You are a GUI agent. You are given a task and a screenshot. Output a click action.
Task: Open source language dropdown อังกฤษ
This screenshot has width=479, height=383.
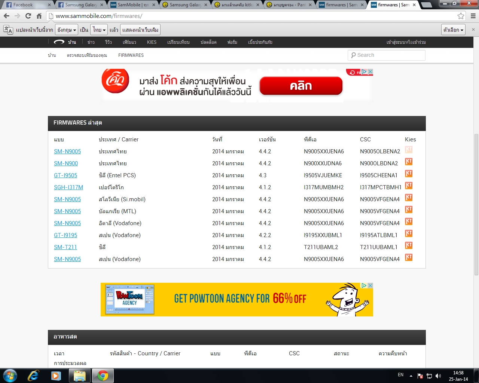[x=67, y=30]
